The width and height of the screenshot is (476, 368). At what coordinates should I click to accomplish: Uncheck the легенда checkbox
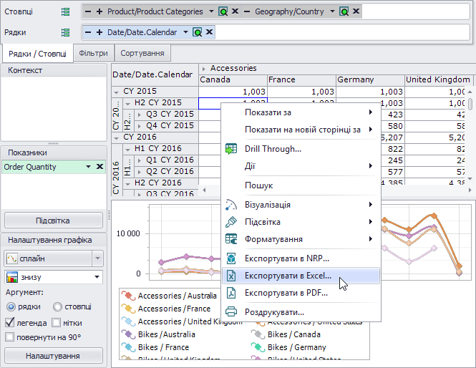[x=10, y=323]
